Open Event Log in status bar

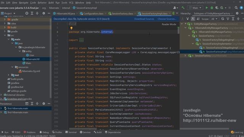[x=237, y=132]
